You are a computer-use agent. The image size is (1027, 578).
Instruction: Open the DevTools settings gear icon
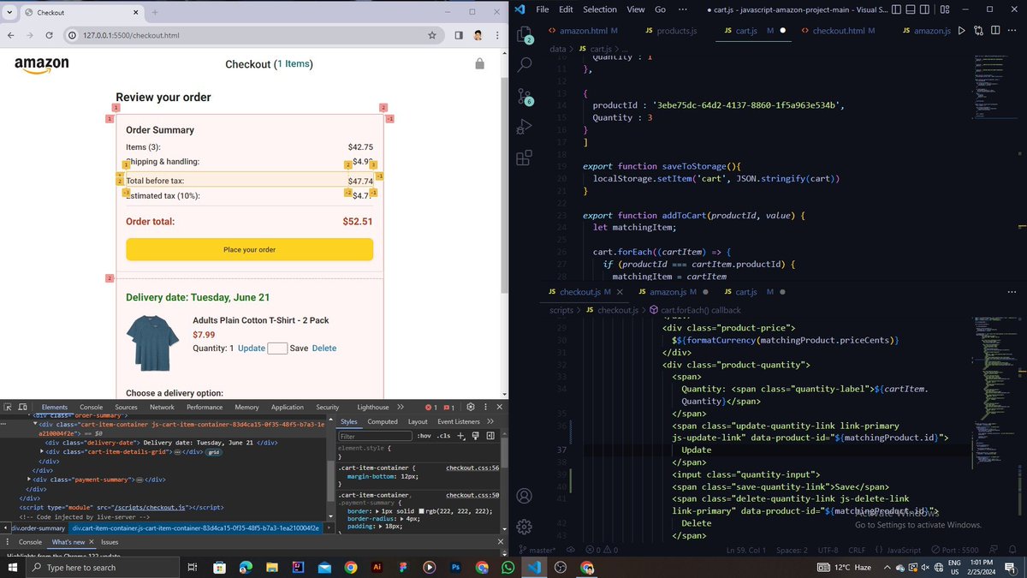472,408
